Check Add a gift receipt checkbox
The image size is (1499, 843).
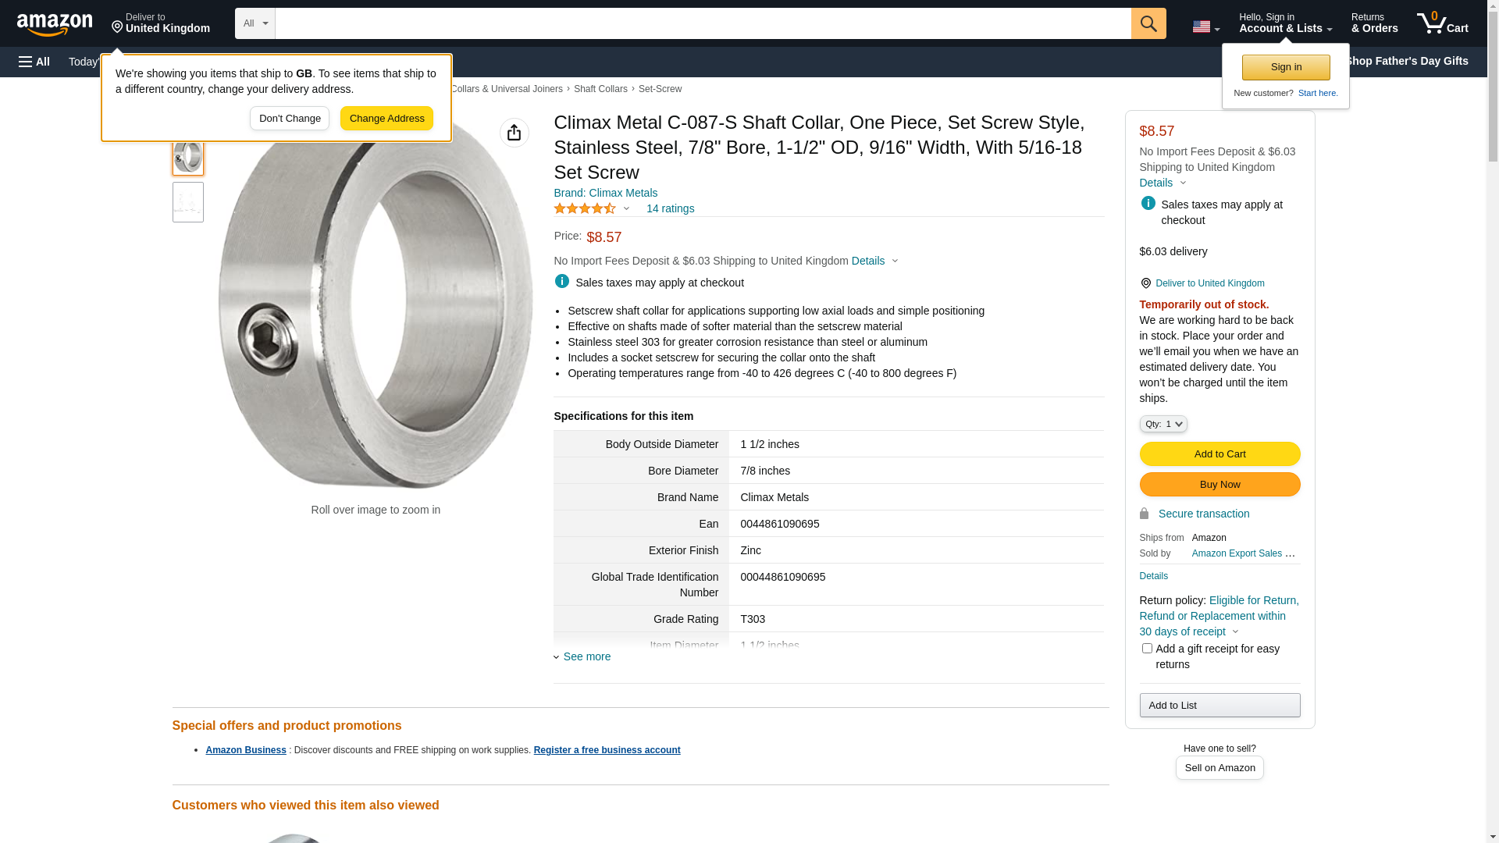tap(1147, 649)
